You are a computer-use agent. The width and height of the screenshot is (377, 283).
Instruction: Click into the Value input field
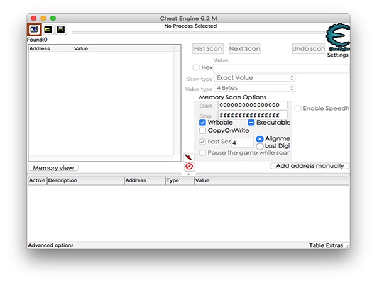pos(281,69)
